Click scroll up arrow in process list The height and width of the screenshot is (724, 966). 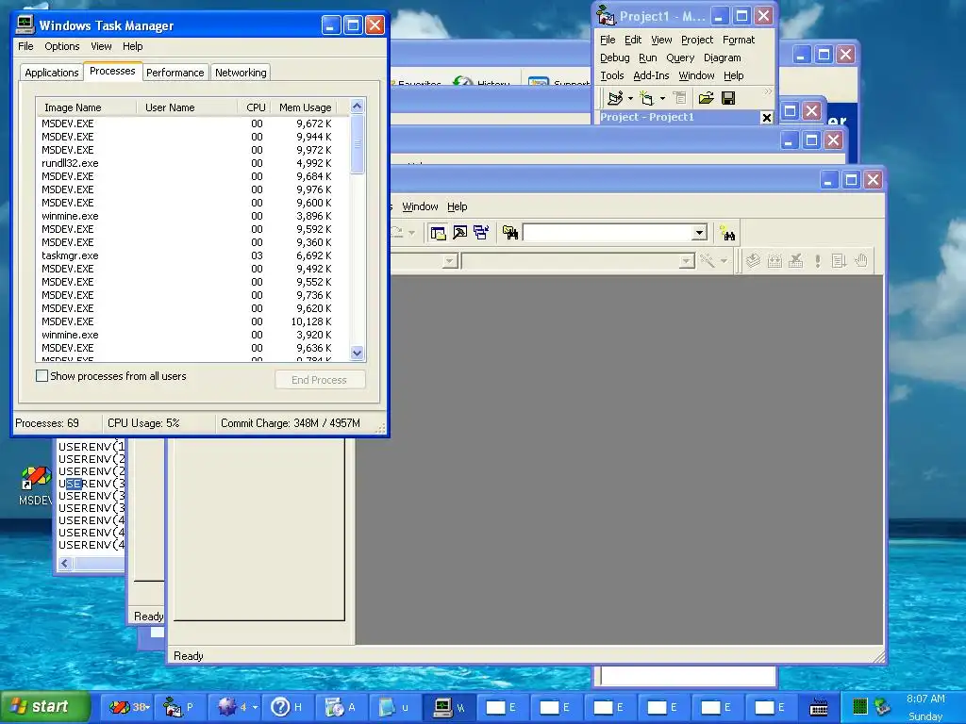358,107
